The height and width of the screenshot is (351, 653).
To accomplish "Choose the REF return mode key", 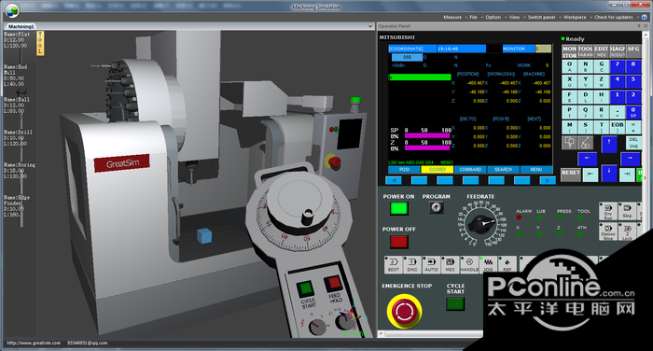I will [x=507, y=265].
